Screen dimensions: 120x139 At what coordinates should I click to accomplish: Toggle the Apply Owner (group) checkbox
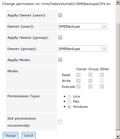60,38
